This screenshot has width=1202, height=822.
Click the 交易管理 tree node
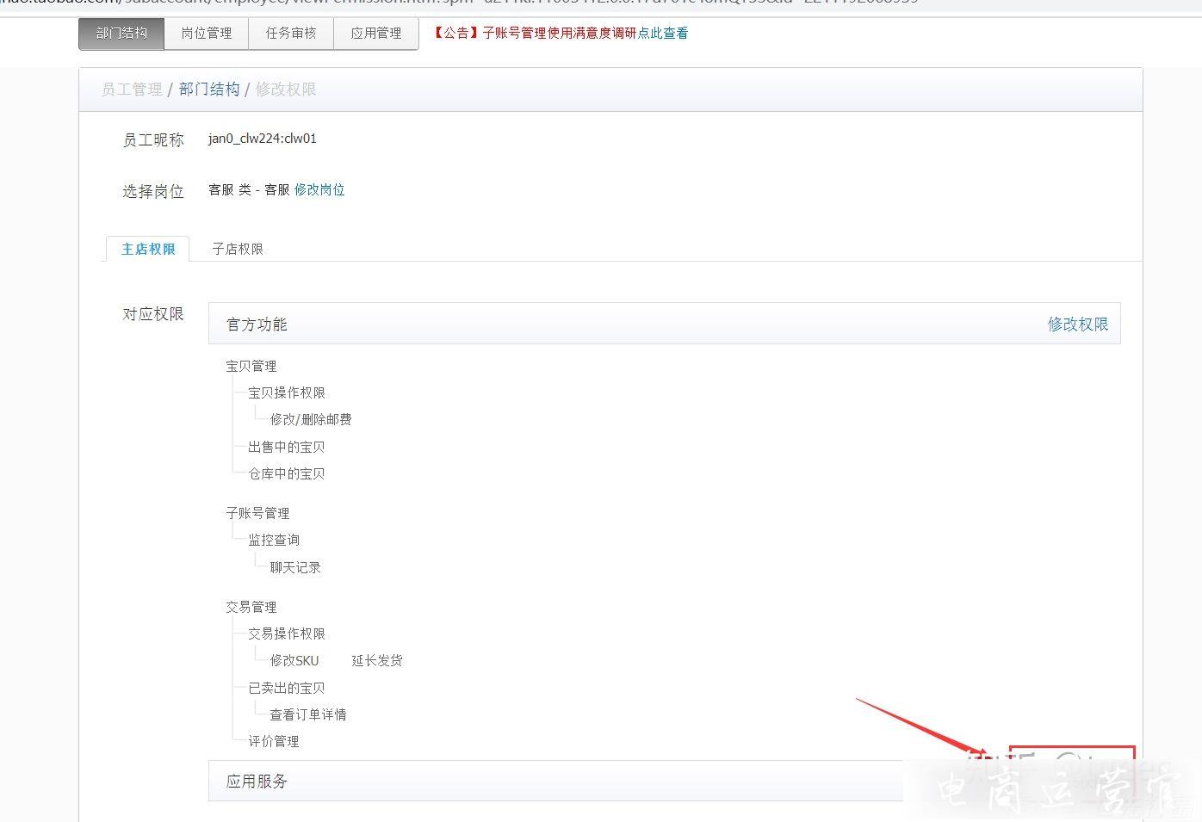click(x=251, y=607)
